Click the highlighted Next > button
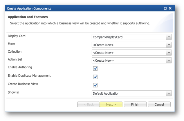The height and width of the screenshot is (121, 184). (111, 104)
